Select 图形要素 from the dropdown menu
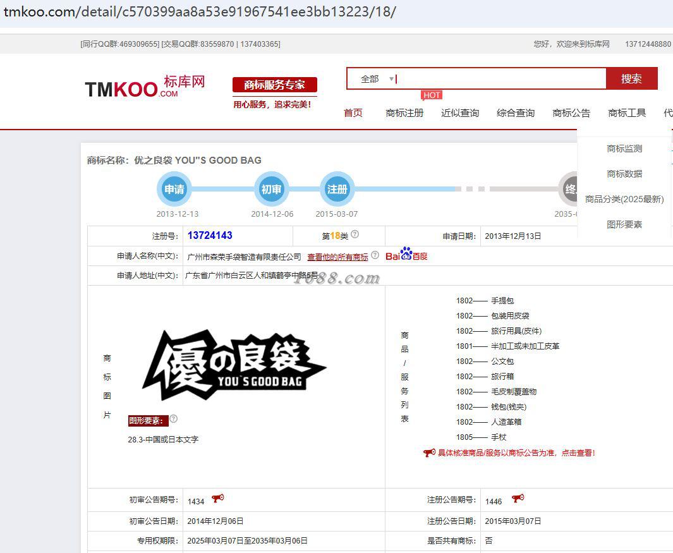Image resolution: width=673 pixels, height=553 pixels. click(624, 224)
